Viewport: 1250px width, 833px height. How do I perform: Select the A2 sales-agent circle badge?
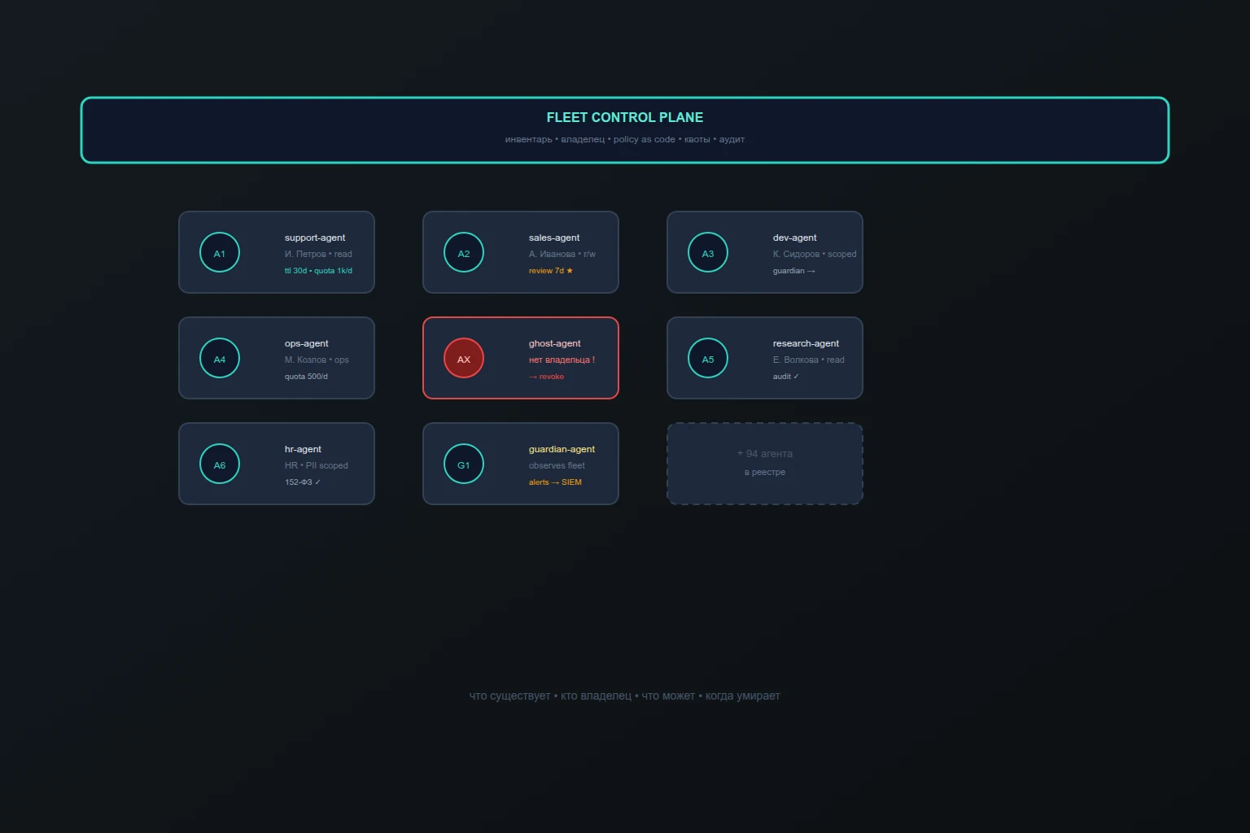[x=464, y=252]
